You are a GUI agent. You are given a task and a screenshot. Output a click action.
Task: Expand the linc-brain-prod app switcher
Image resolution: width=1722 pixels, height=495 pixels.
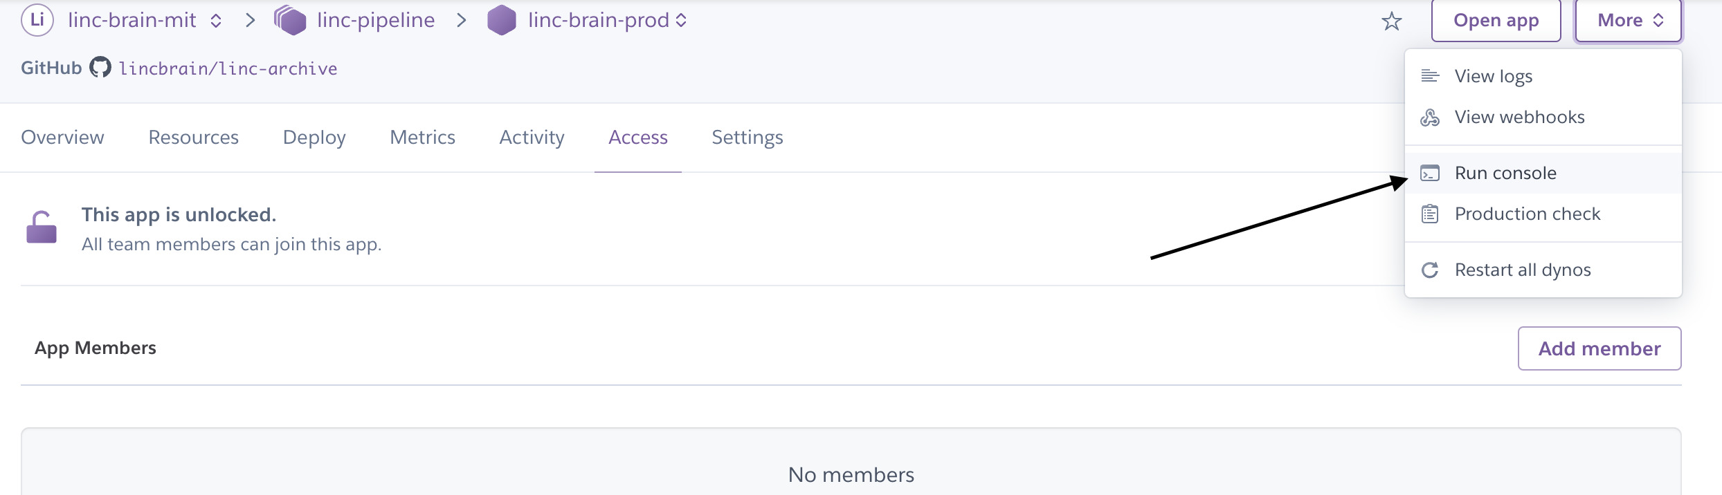680,20
